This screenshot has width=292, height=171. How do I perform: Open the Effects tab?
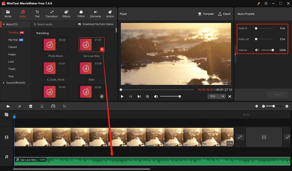pyautogui.click(x=66, y=14)
